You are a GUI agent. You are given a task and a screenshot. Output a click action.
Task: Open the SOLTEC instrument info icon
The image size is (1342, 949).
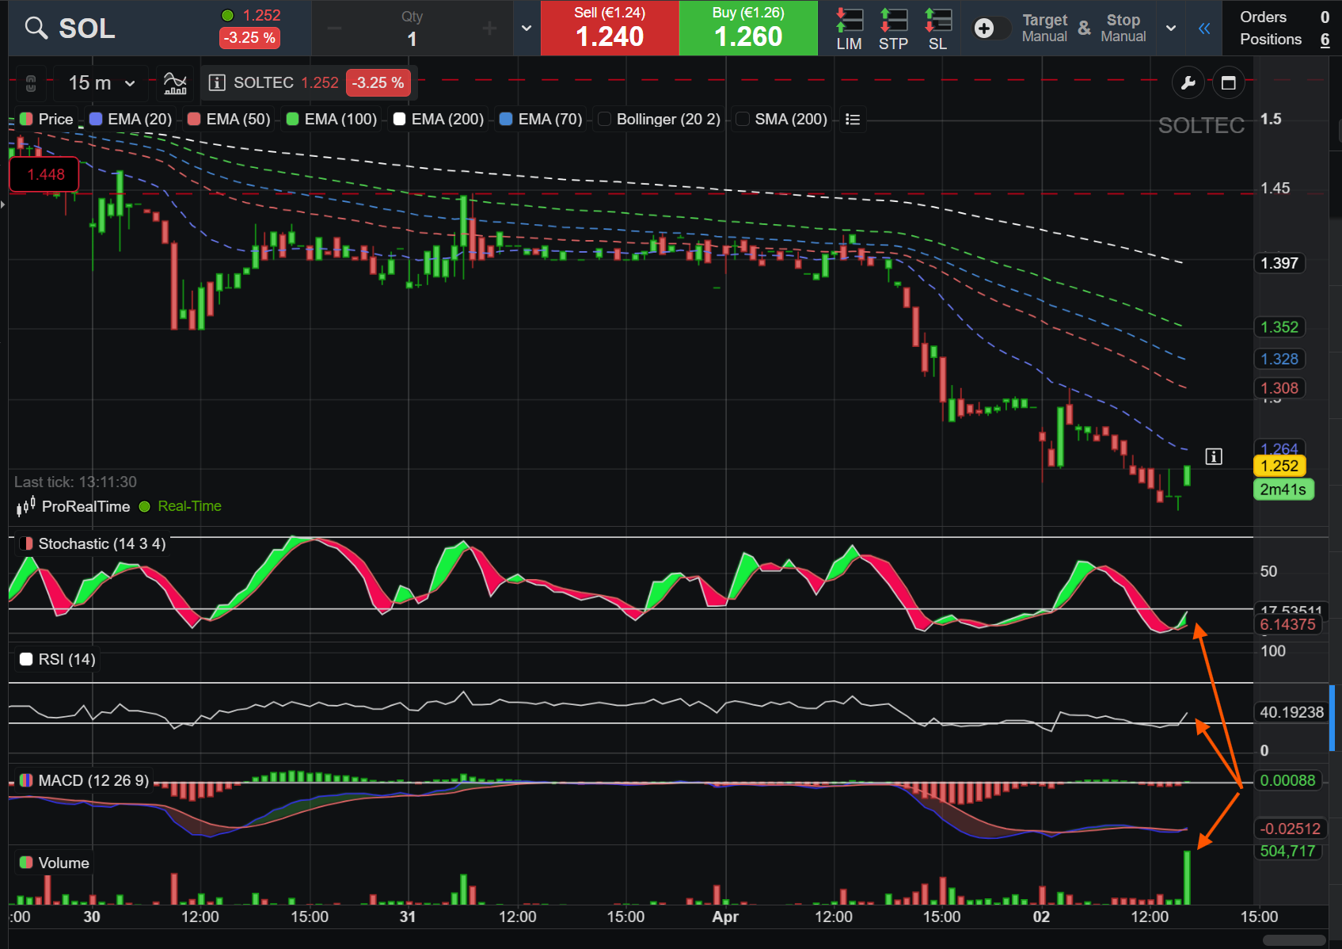click(x=217, y=82)
